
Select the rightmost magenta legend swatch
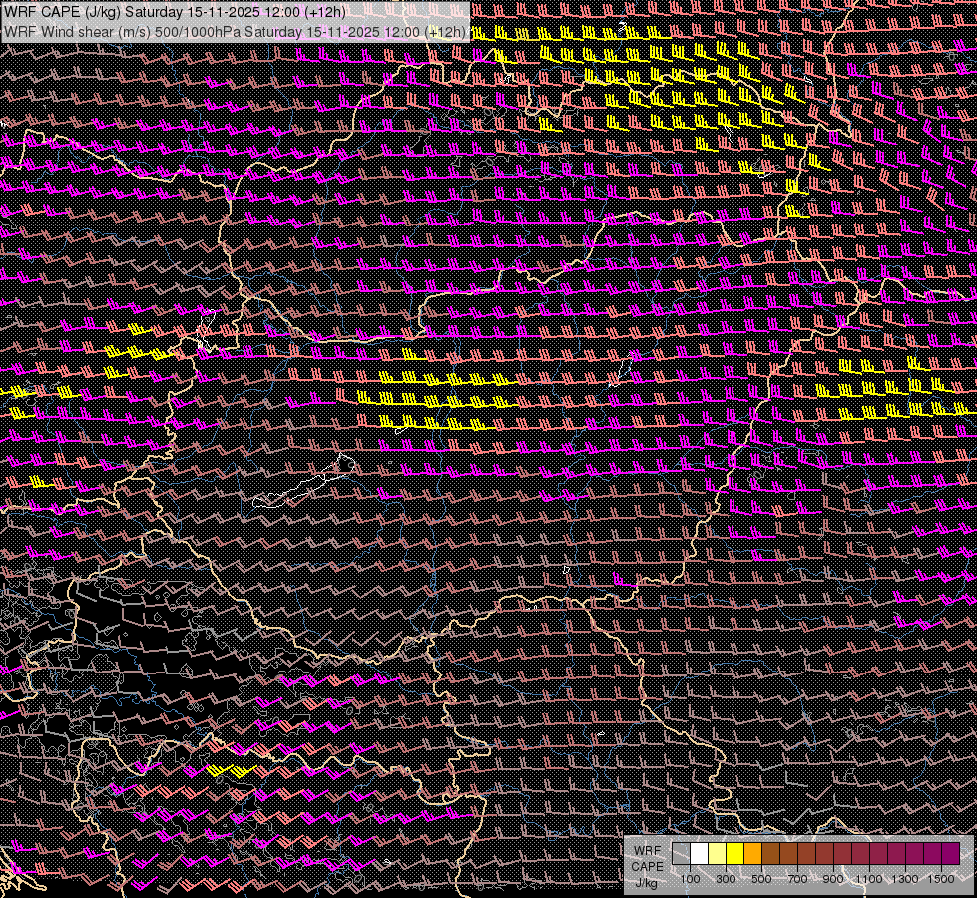(x=950, y=853)
